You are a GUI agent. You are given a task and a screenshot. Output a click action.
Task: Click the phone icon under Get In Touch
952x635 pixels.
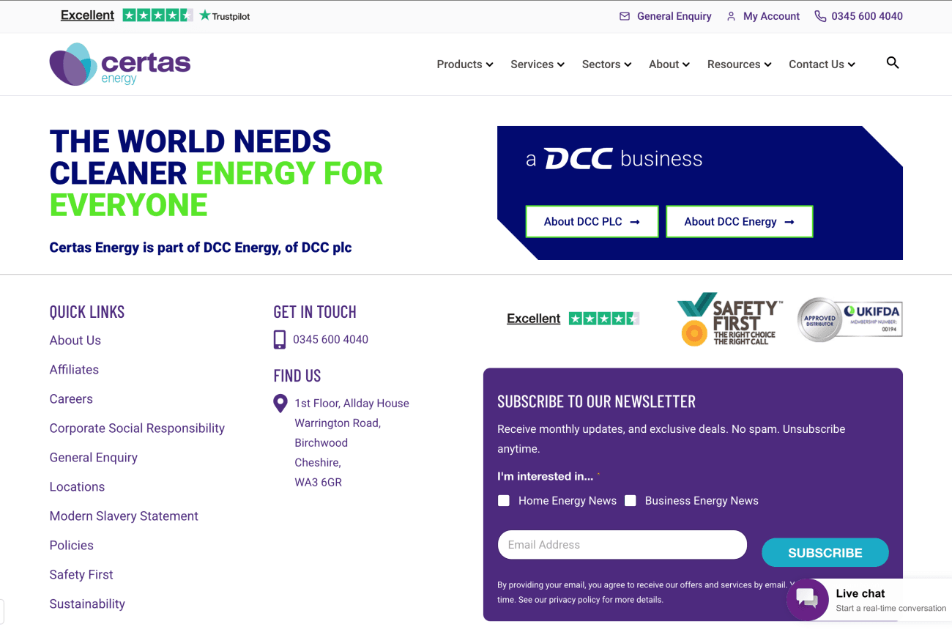(280, 340)
